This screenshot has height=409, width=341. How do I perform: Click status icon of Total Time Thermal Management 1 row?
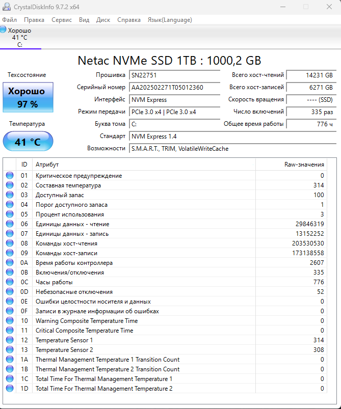tap(10, 378)
